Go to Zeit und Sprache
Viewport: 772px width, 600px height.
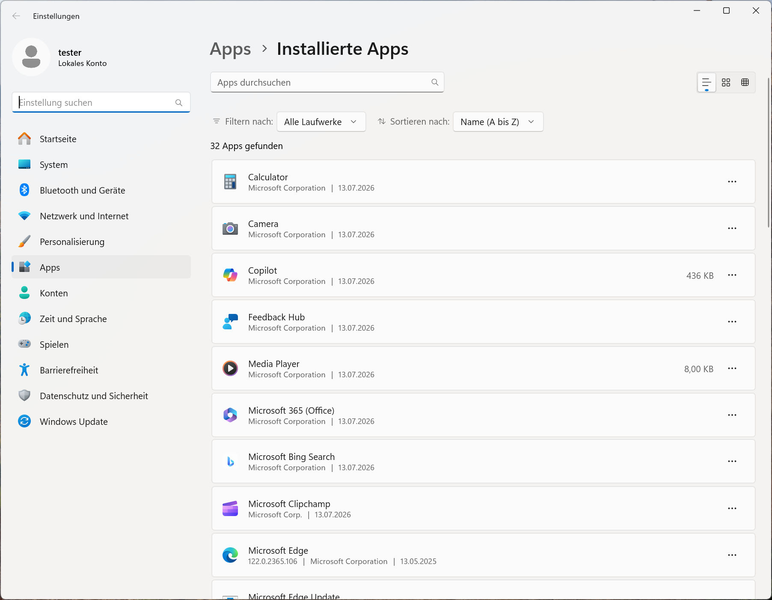(101, 319)
